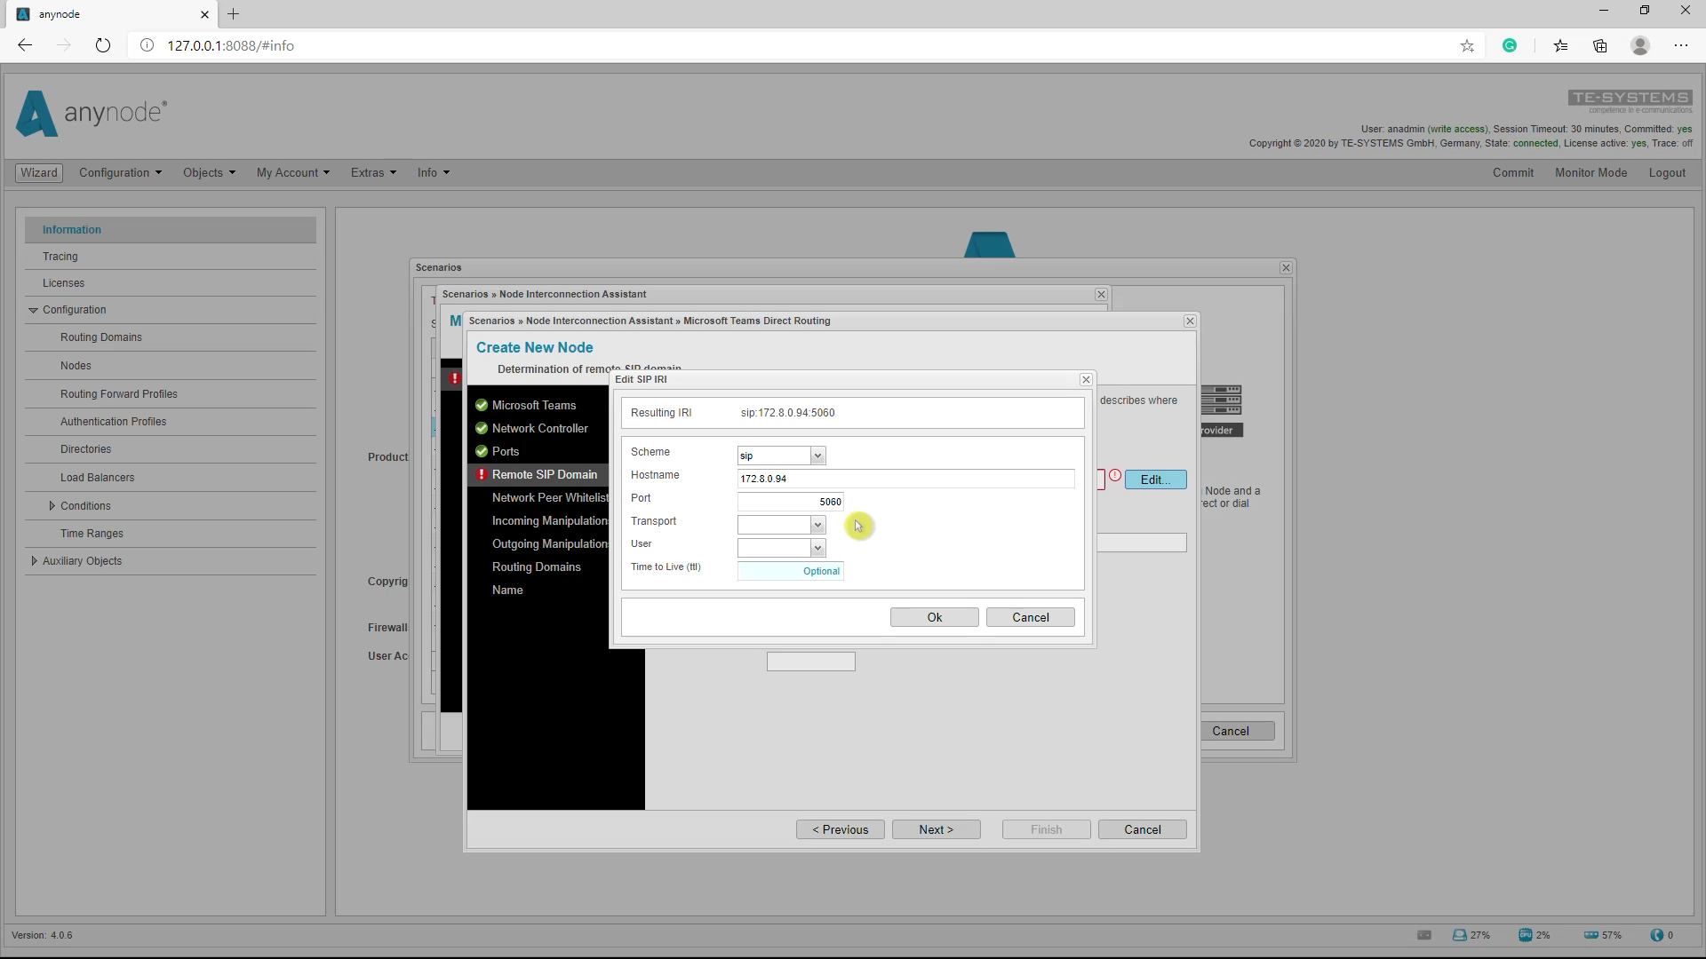Collapse the Configuration tree in sidebar
The height and width of the screenshot is (959, 1706).
click(x=33, y=310)
